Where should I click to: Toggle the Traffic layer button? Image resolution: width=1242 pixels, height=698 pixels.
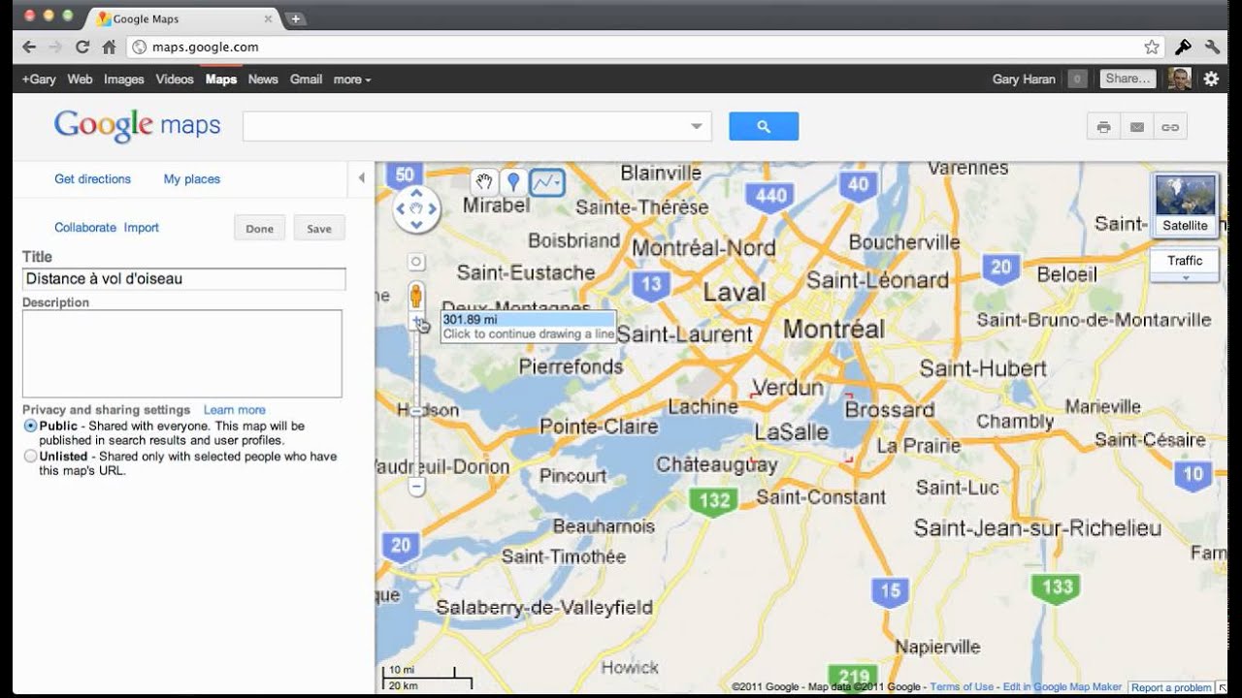pyautogui.click(x=1185, y=261)
